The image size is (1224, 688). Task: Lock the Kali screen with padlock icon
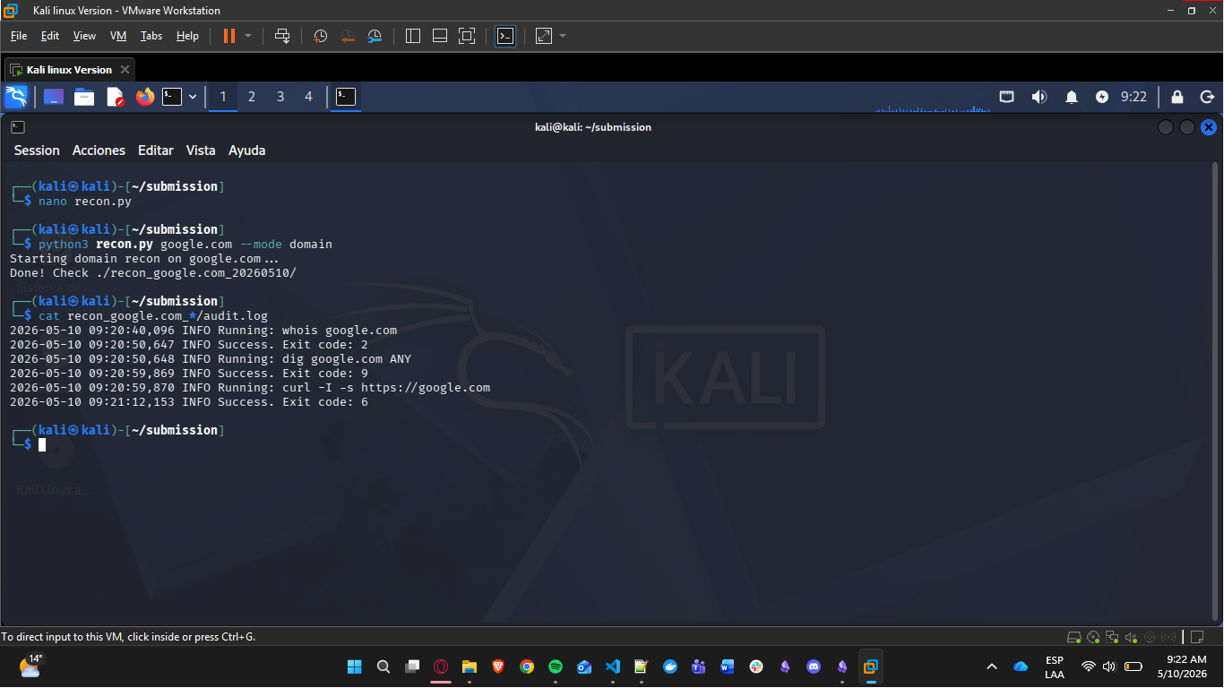pyautogui.click(x=1177, y=97)
